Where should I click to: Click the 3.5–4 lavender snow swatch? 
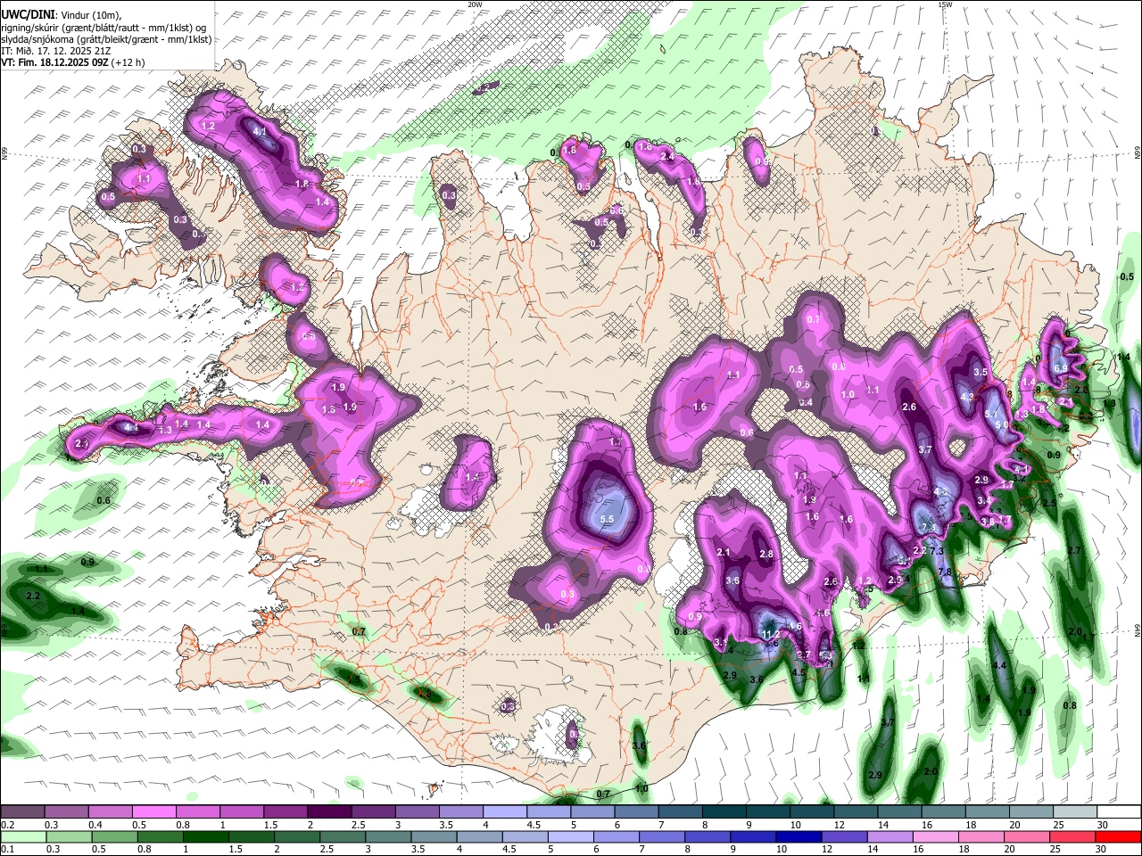[x=460, y=812]
